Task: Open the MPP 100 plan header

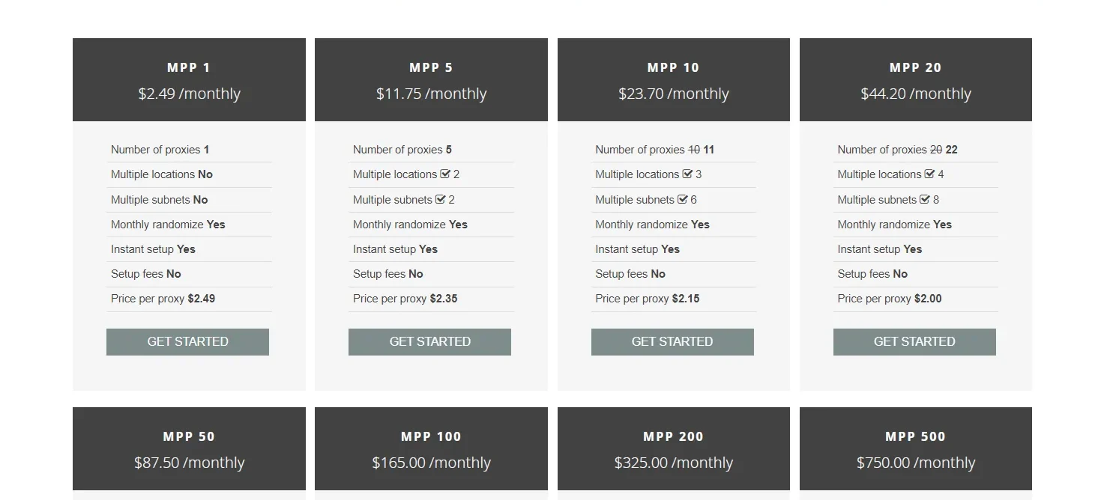Action: point(431,449)
